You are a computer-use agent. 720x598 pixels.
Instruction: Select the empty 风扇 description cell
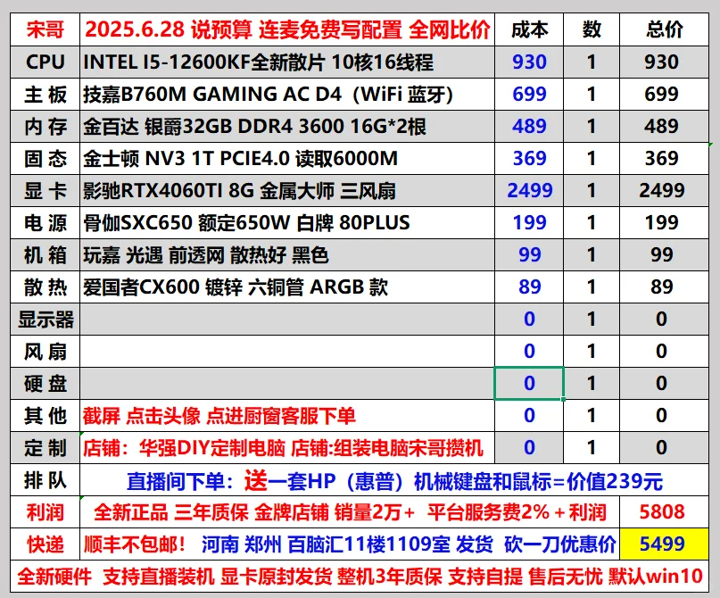(287, 352)
